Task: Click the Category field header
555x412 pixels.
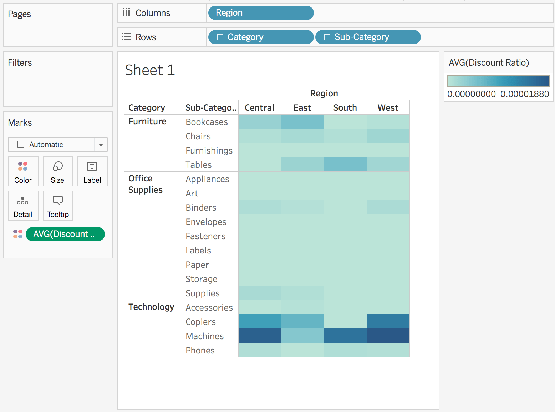Action: click(147, 107)
